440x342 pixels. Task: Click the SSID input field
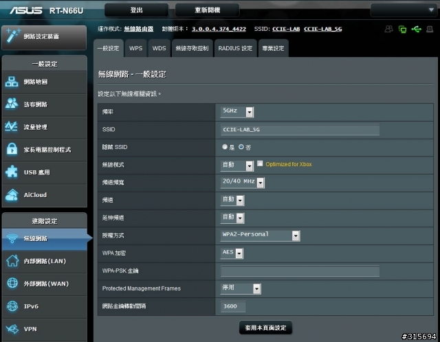(300, 130)
